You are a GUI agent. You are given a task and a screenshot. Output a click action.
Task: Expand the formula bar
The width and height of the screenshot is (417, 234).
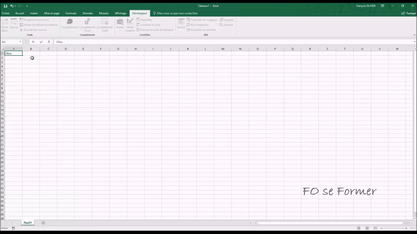[414, 42]
